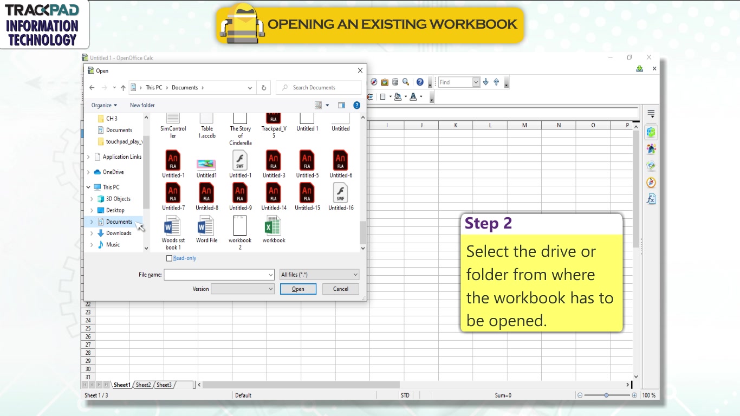The width and height of the screenshot is (740, 416).
Task: Open the Data Sources icon in Calc toolbar
Action: click(x=395, y=82)
